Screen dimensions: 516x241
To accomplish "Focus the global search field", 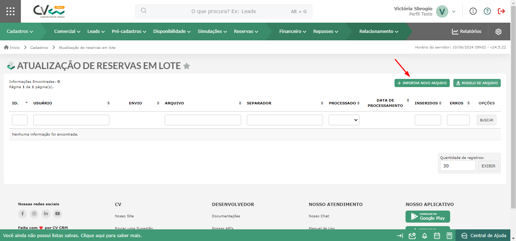I will (x=224, y=11).
